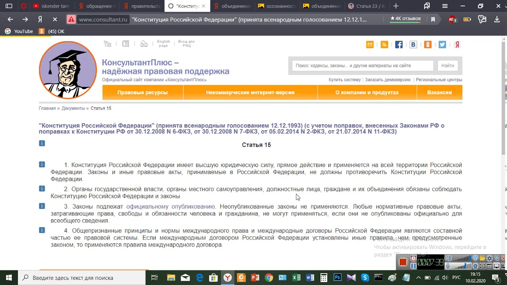Go to 'Документы' breadcrumb link
Screen dimensions: 507x285
click(x=73, y=108)
